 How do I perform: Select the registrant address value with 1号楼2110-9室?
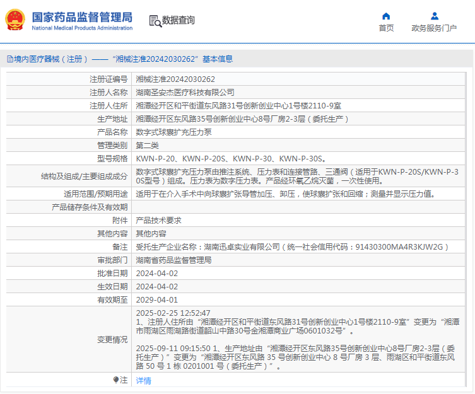click(x=238, y=106)
